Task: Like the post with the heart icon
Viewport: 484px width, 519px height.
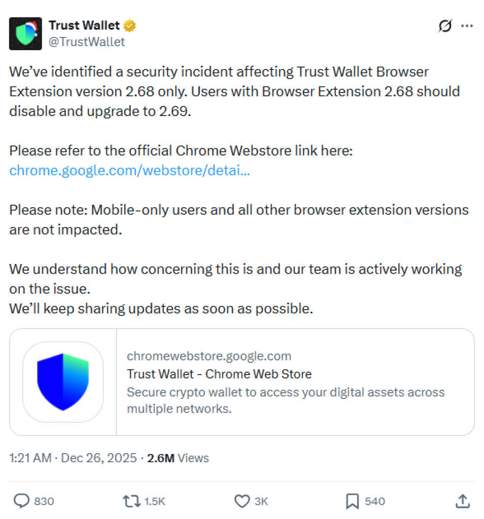Action: [241, 501]
